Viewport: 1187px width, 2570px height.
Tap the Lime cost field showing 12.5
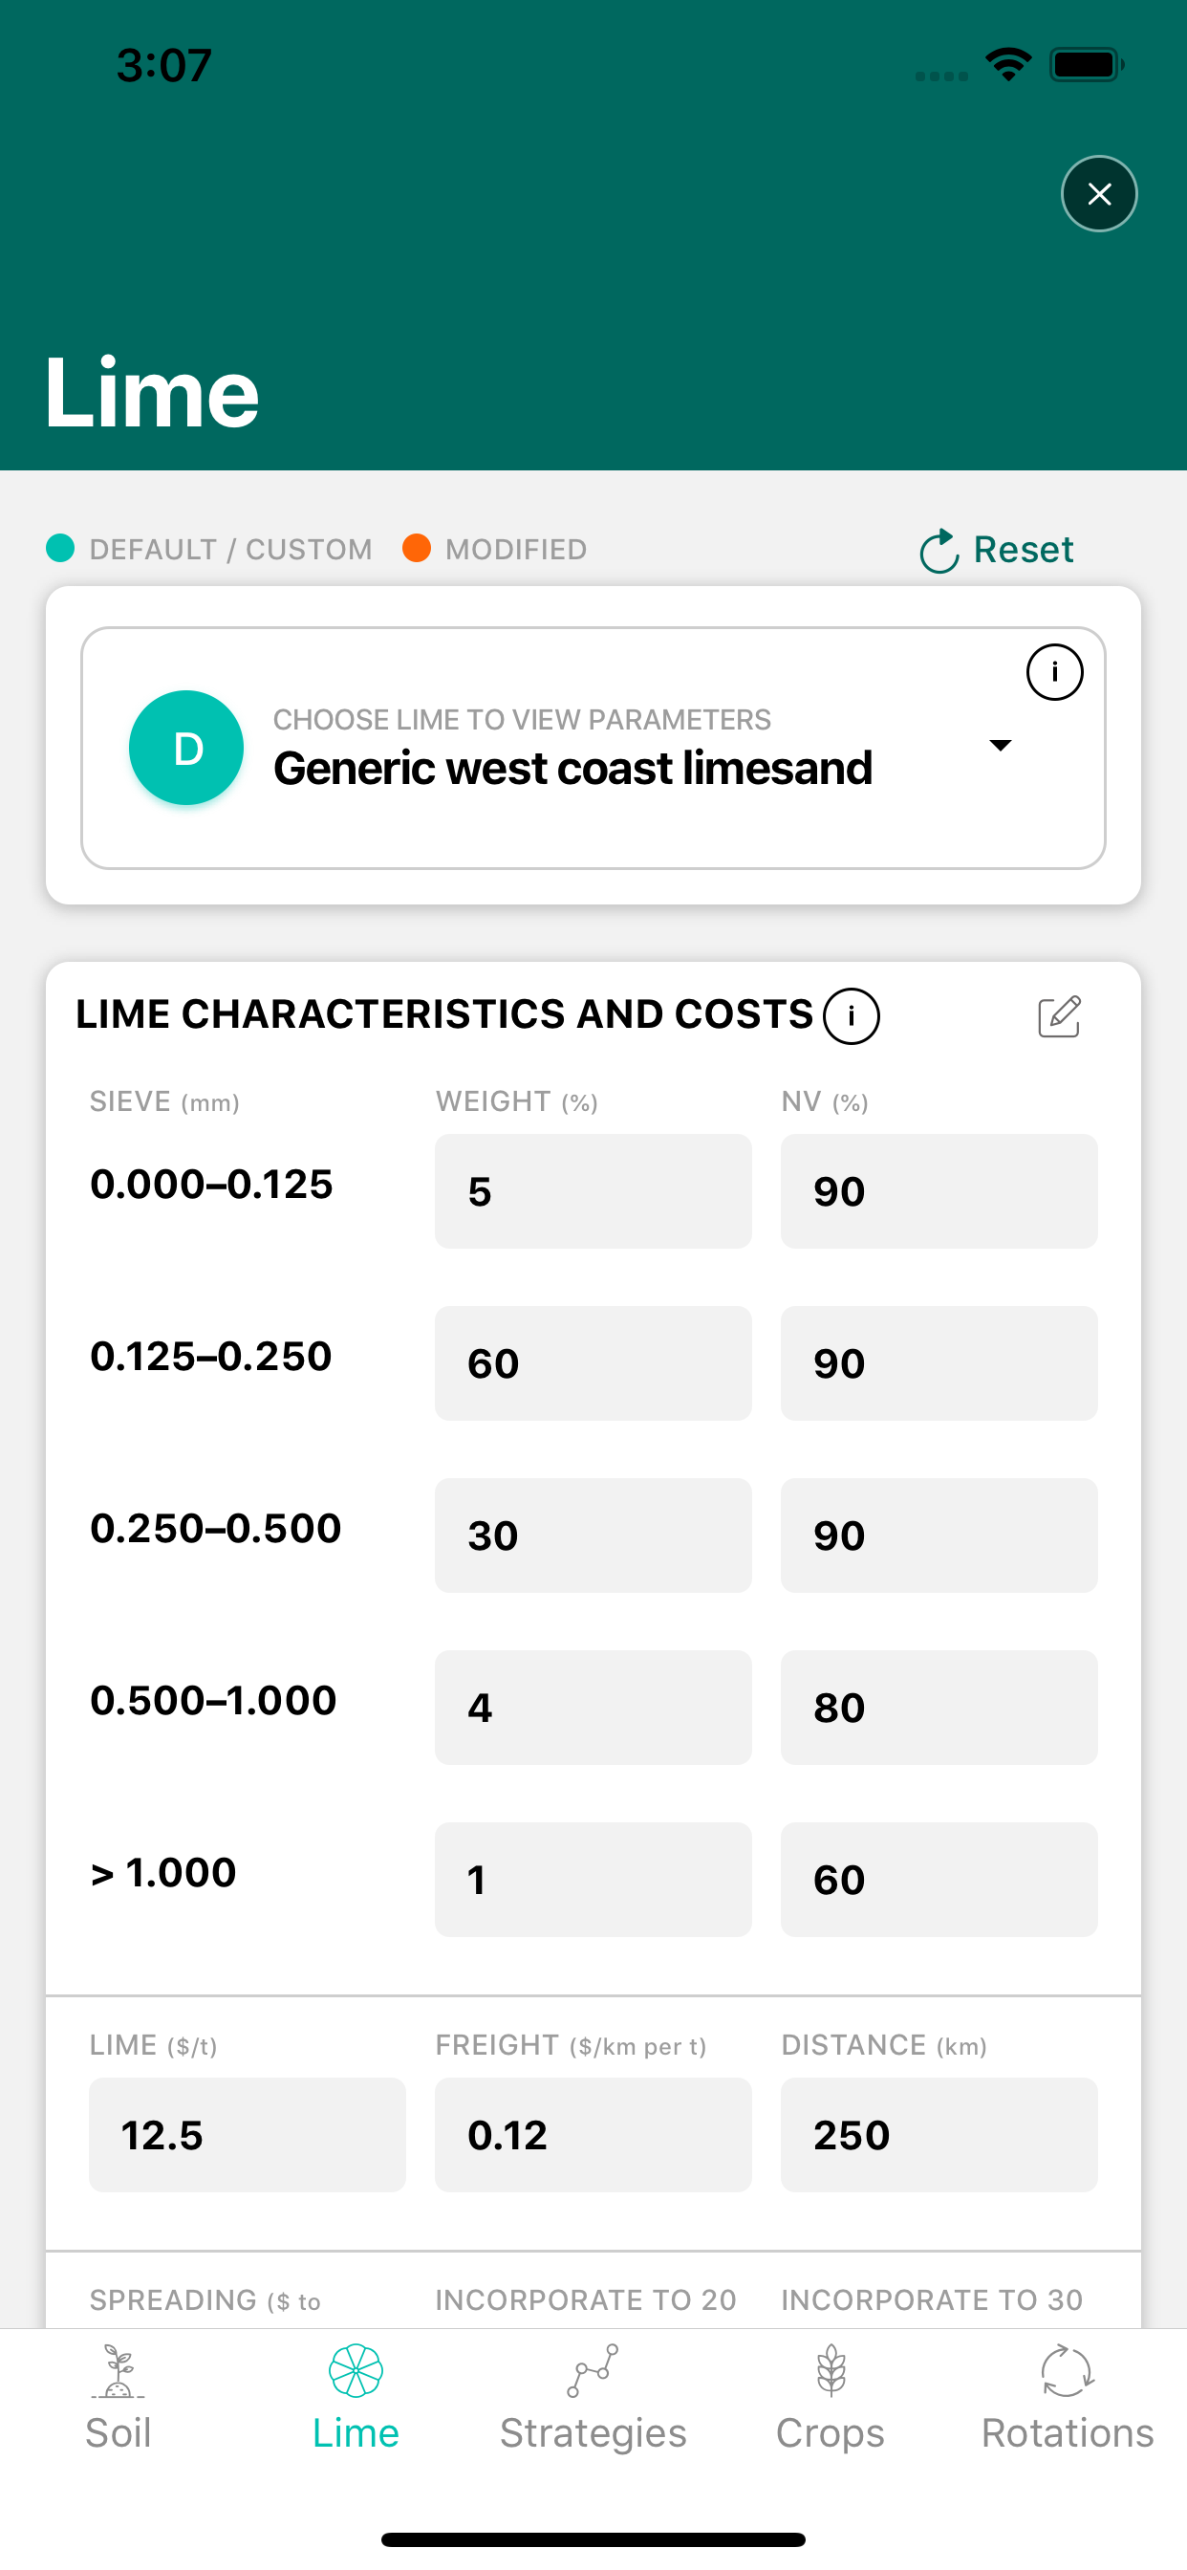coord(248,2135)
